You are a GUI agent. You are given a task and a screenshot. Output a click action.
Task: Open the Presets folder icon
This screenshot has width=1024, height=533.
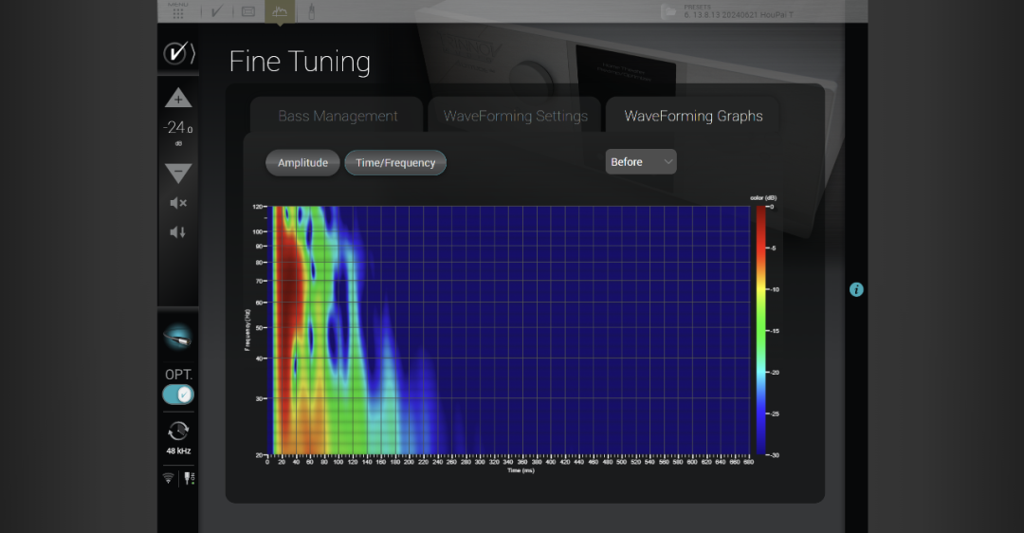point(669,11)
